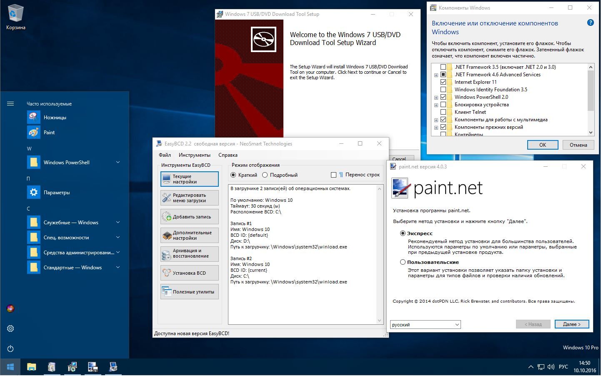Screen dimensions: 601x376
Task: Uncheck Internet Explorer 11 feature checkbox
Action: coord(443,82)
